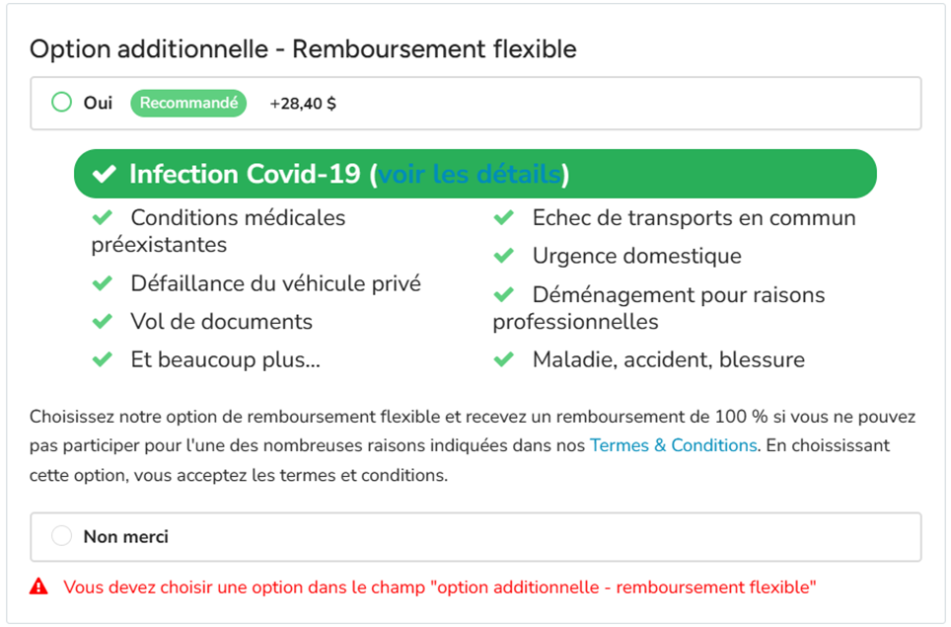Screen dimensions: 951x627
Task: Click the +28,40 $ price label
Action: (303, 104)
